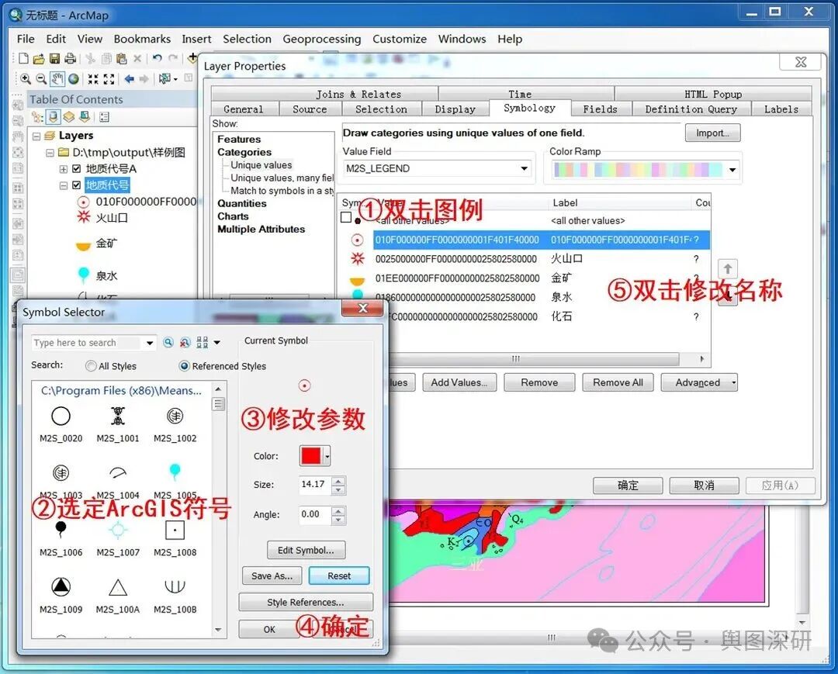Viewport: 838px width, 674px height.
Task: Click the Full Extent globe icon
Action: 74,79
